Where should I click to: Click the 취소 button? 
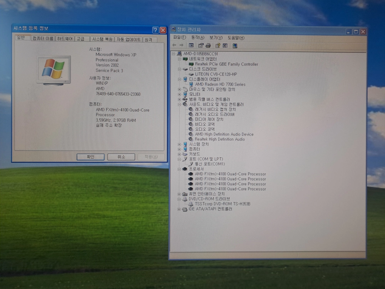click(x=121, y=157)
